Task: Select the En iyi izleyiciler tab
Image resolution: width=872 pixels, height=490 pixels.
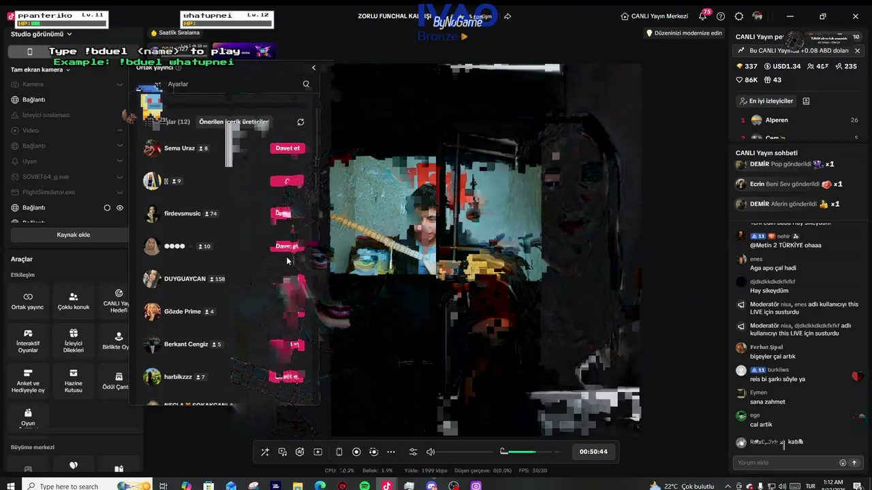Action: point(766,101)
